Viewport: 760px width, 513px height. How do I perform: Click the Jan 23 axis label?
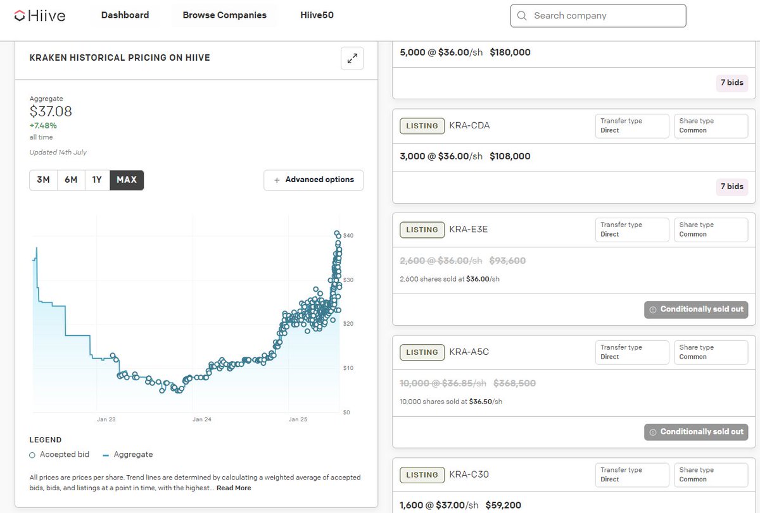tap(106, 419)
